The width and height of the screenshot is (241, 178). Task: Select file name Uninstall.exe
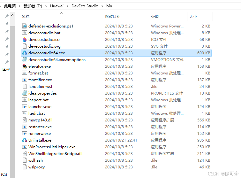coord(40,140)
